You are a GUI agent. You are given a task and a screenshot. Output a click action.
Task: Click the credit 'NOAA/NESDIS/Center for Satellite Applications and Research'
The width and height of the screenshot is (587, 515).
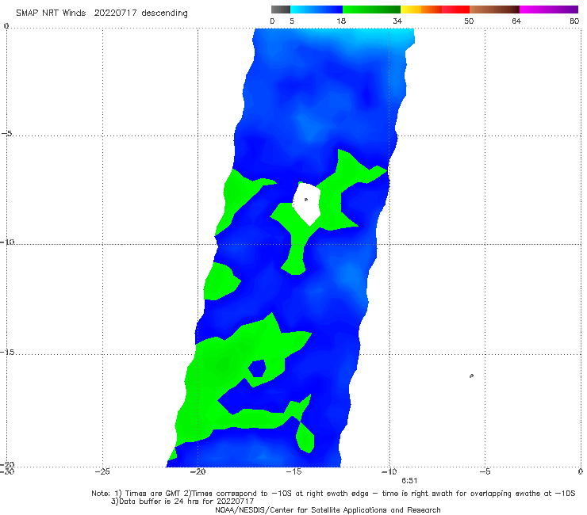coord(328,509)
